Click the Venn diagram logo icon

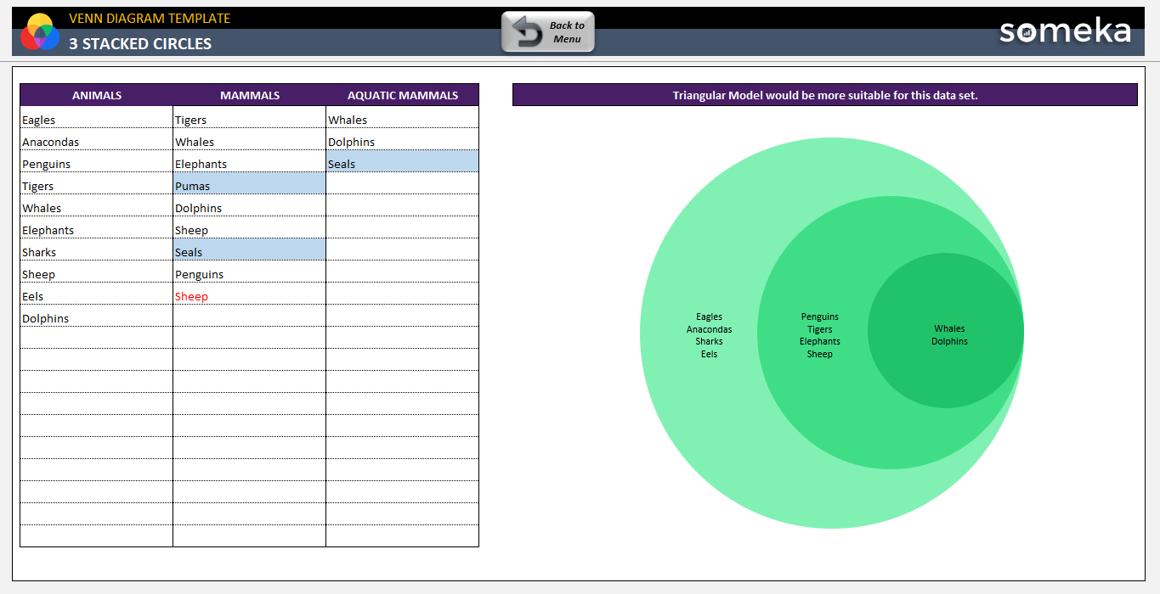point(39,32)
